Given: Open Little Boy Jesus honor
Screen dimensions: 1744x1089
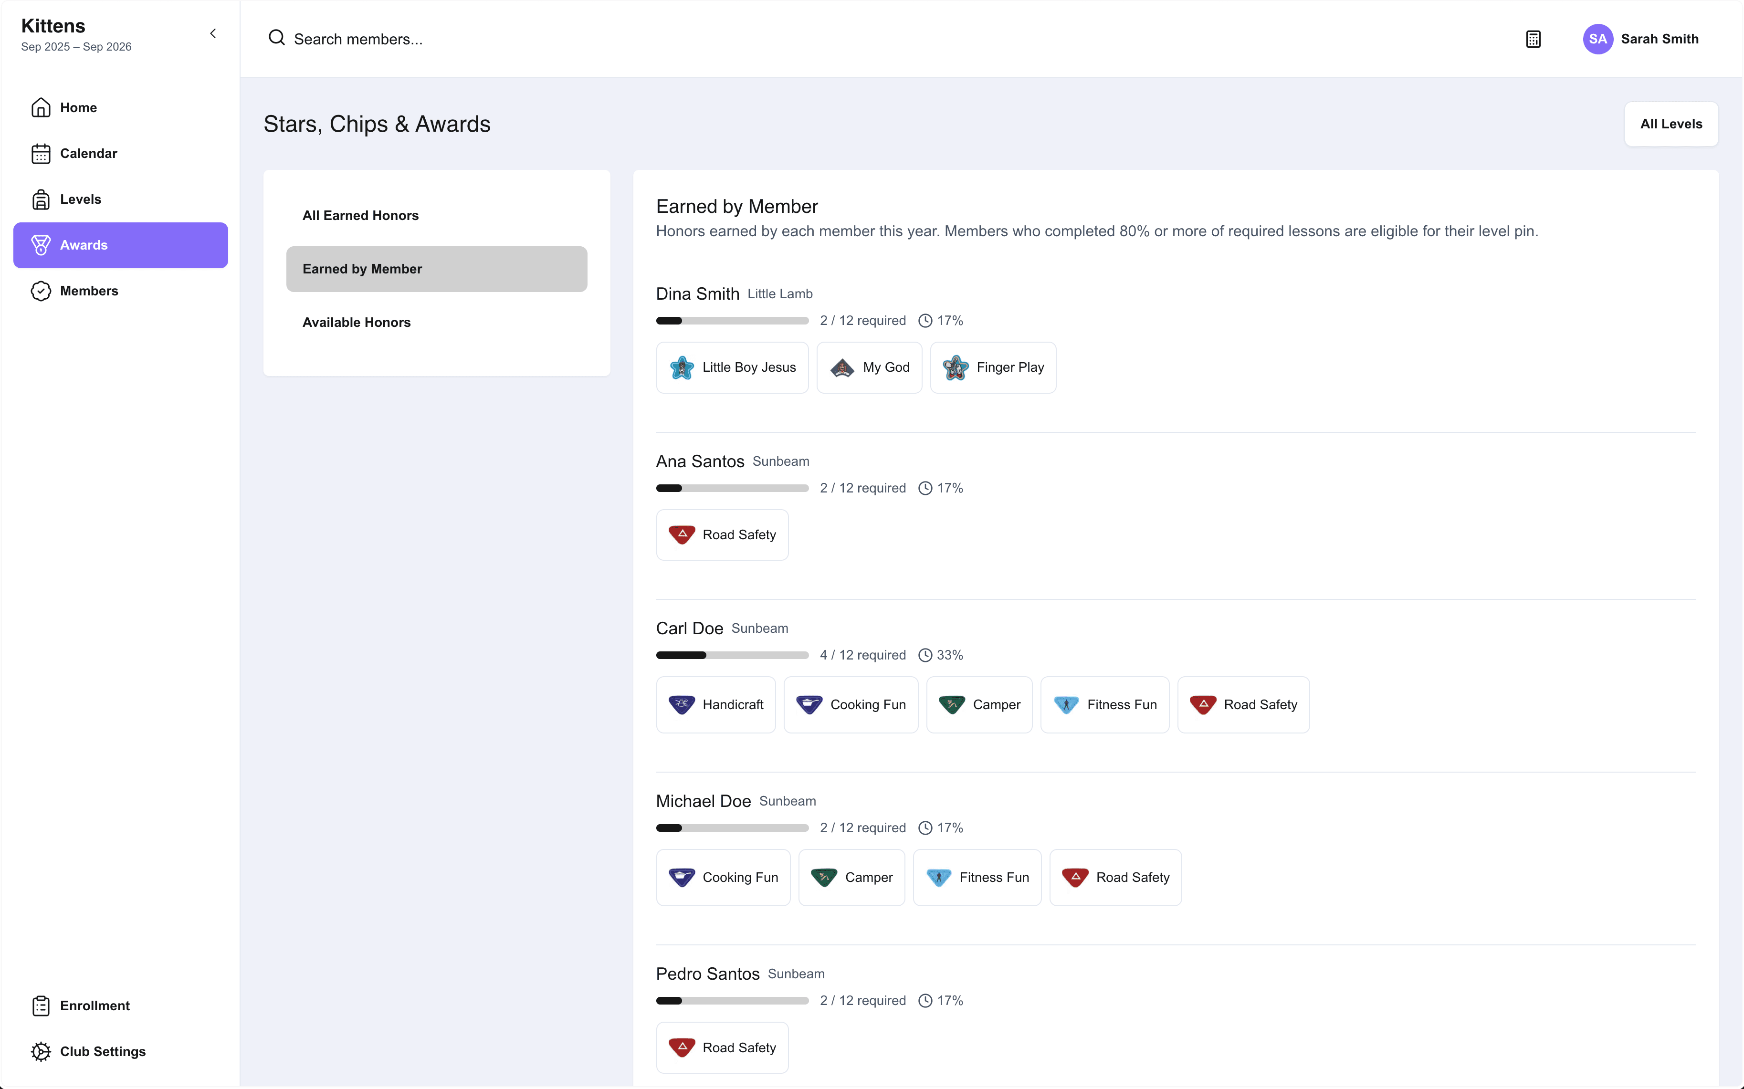Looking at the screenshot, I should [x=732, y=367].
